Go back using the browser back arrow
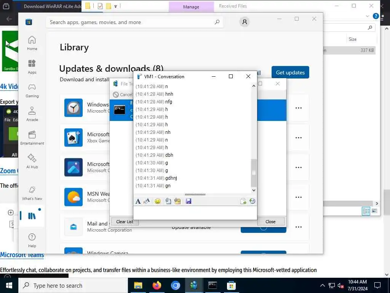This screenshot has height=293, width=390. 9,19
